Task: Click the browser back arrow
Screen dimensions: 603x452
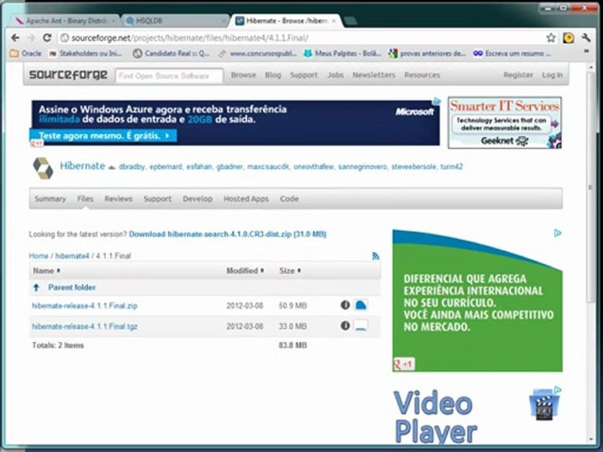Action: tap(15, 38)
